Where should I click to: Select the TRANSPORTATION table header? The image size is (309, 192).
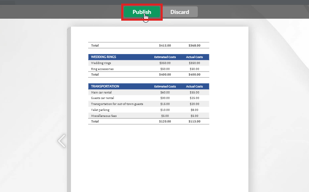point(105,86)
